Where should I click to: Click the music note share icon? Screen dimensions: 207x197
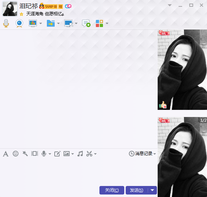80,154
